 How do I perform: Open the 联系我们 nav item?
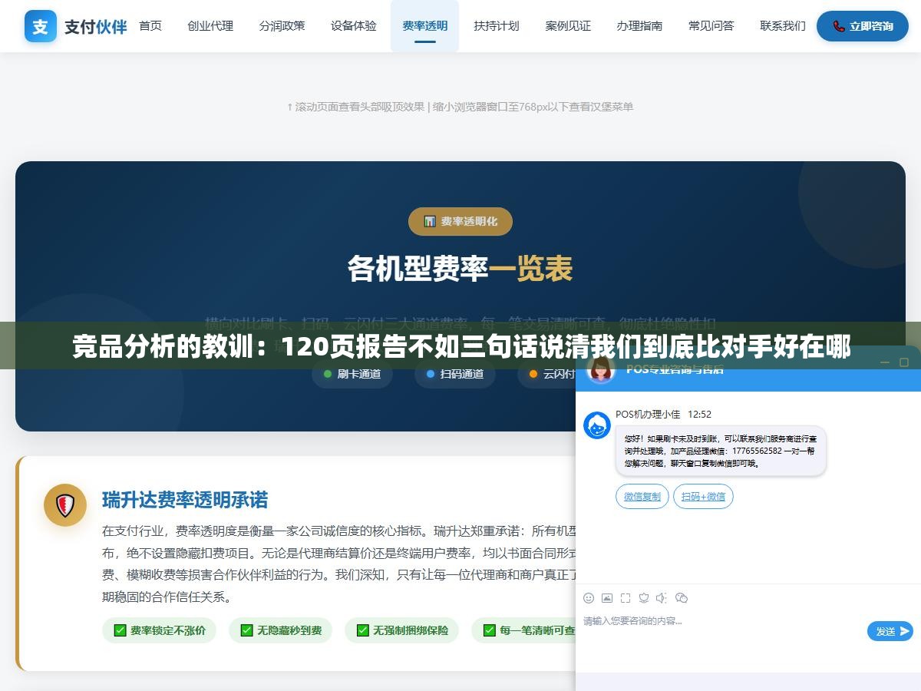[x=783, y=26]
